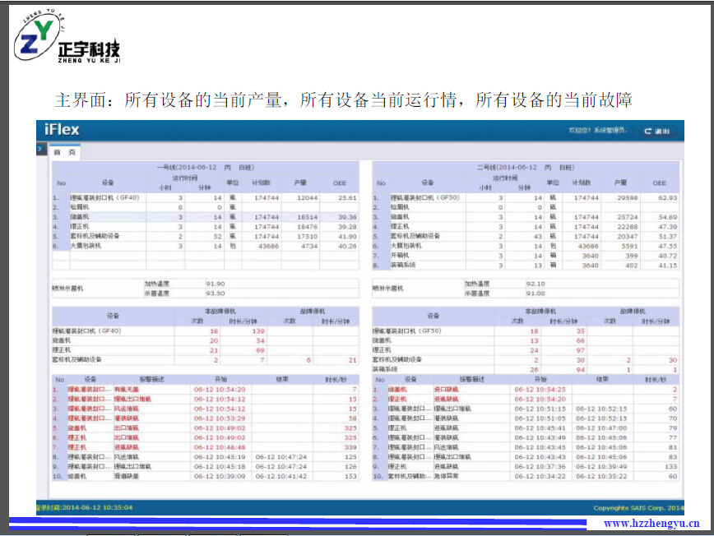Click output value 25724

(628, 217)
